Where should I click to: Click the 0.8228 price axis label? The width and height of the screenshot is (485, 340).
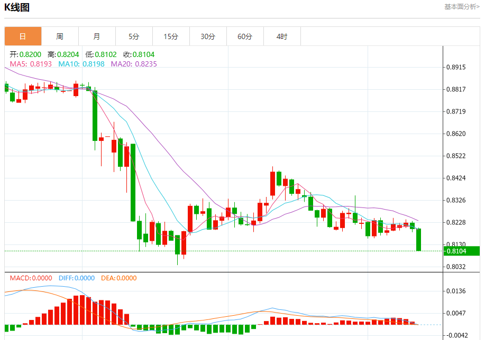456,223
